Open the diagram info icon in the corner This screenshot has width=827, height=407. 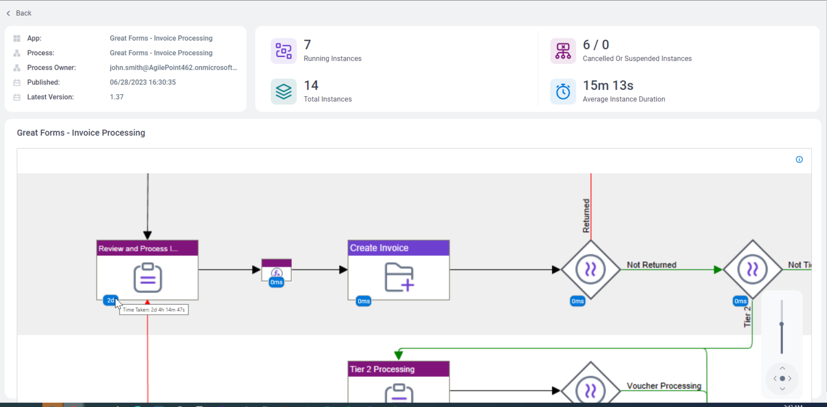[x=799, y=160]
